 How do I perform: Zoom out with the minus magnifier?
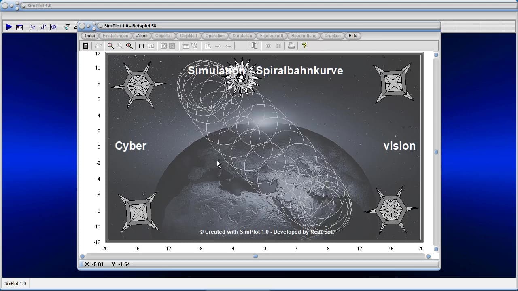[110, 46]
